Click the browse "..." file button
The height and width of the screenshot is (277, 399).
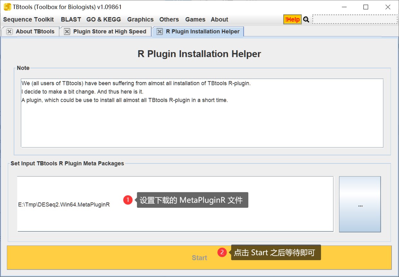[x=360, y=204]
